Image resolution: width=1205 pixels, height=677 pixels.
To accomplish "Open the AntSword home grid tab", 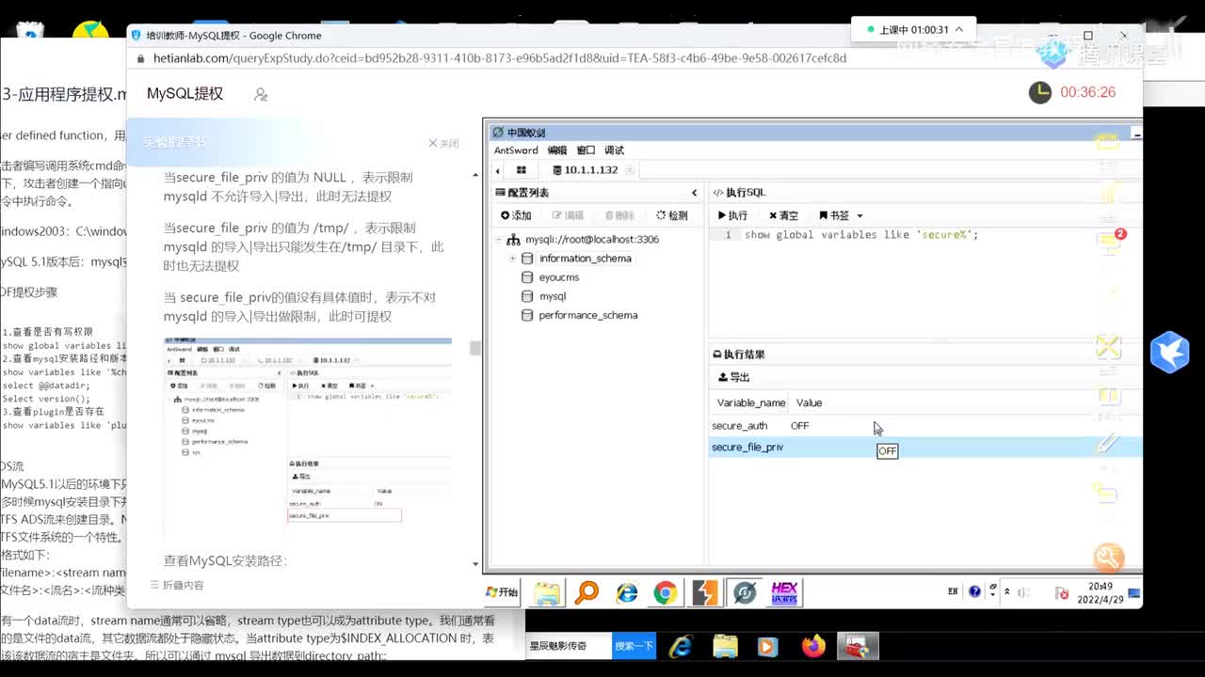I will tap(521, 170).
